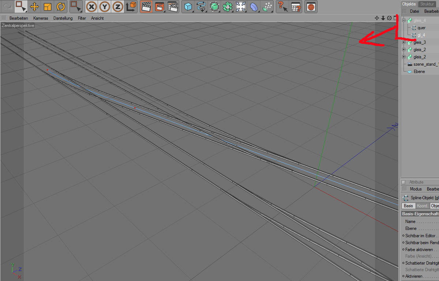Open the Koord. attributes tab

coord(423,206)
